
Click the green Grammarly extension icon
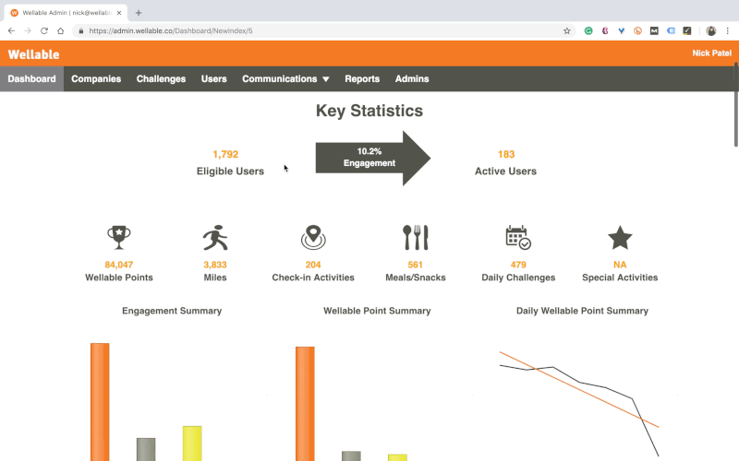(588, 31)
